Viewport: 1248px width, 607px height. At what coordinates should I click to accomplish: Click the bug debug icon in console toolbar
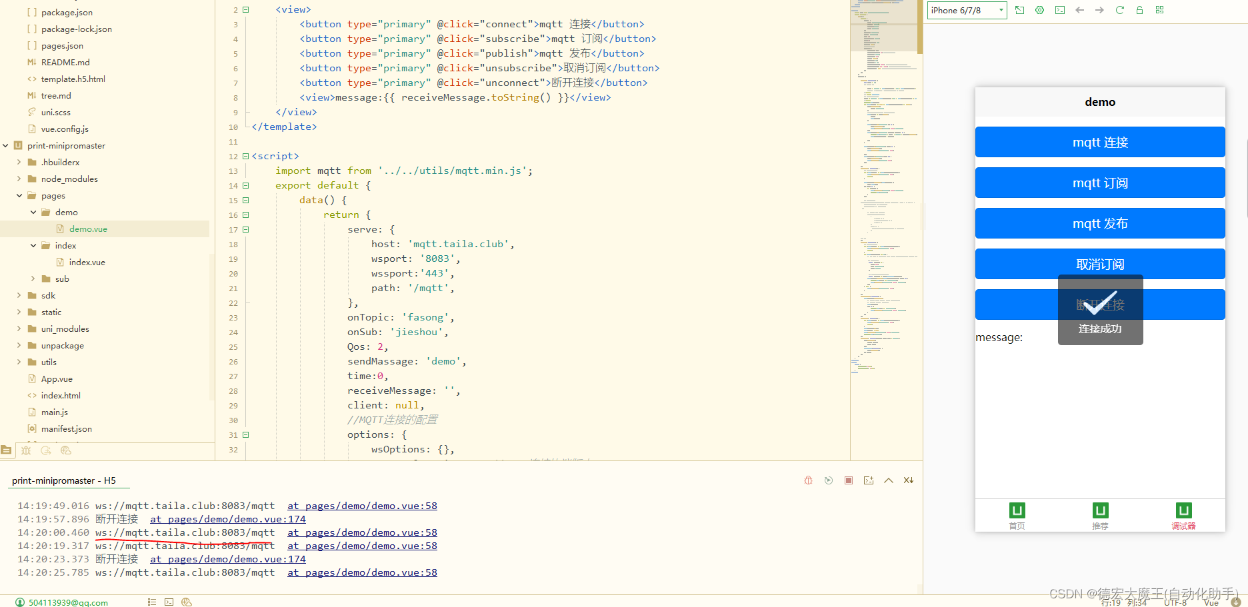pos(808,480)
